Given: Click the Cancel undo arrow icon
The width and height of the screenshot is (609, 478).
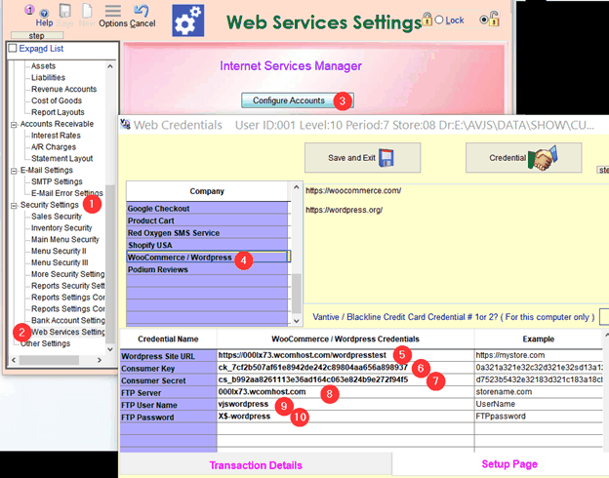Looking at the screenshot, I should tap(141, 11).
